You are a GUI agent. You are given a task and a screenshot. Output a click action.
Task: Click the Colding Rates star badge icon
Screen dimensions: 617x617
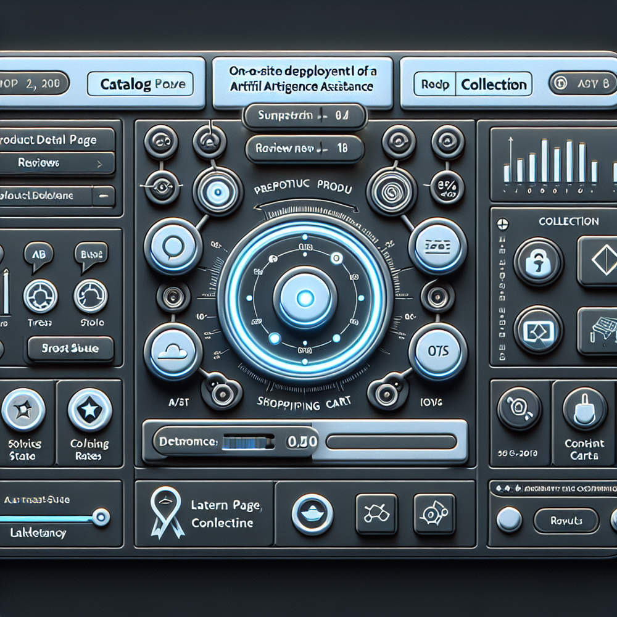pos(89,410)
